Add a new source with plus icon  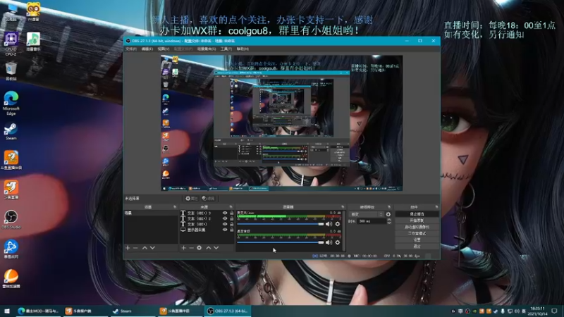pyautogui.click(x=183, y=248)
